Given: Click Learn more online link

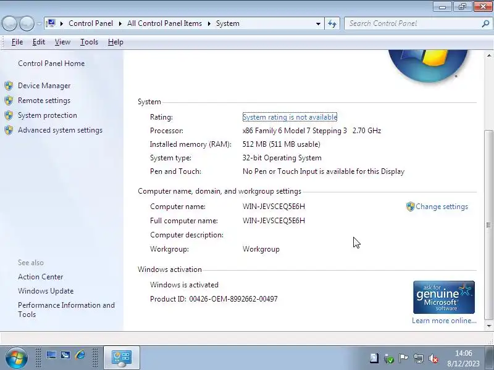Looking at the screenshot, I should 444,321.
